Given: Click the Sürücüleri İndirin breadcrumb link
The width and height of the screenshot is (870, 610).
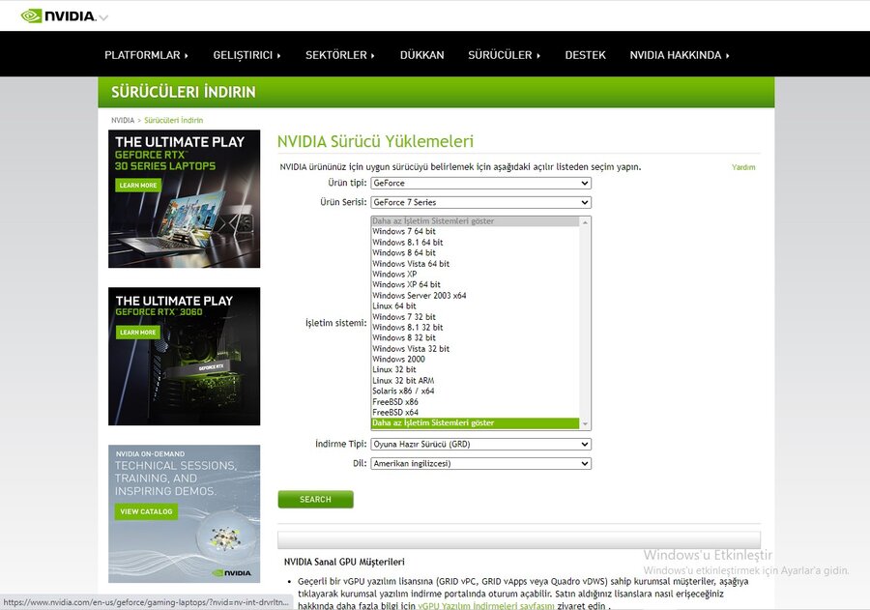Looking at the screenshot, I should click(x=174, y=120).
